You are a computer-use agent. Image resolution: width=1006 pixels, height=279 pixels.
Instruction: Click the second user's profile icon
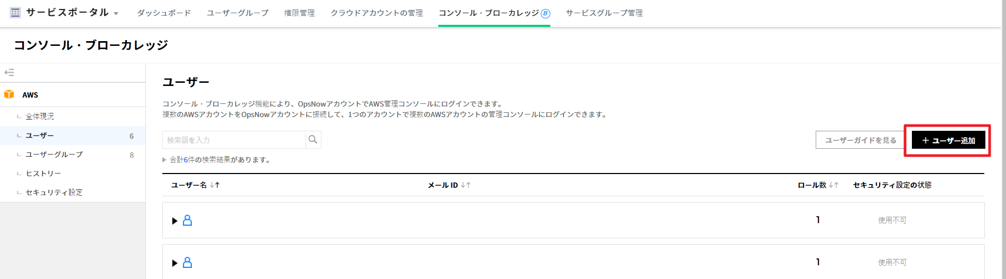tap(187, 263)
